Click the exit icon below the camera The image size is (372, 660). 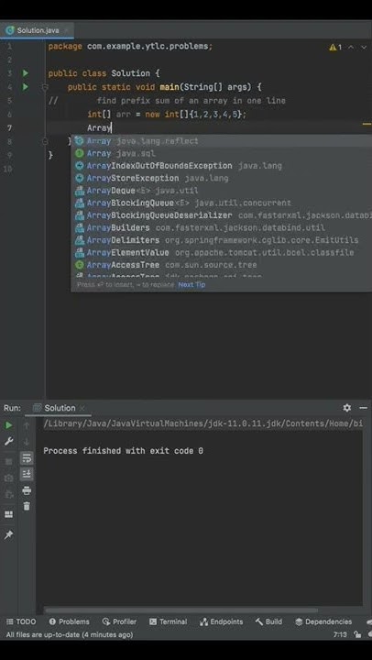[x=8, y=494]
